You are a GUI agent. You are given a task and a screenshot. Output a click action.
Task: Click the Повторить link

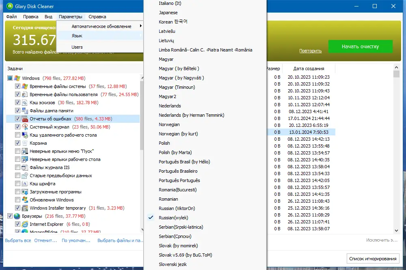[311, 51]
